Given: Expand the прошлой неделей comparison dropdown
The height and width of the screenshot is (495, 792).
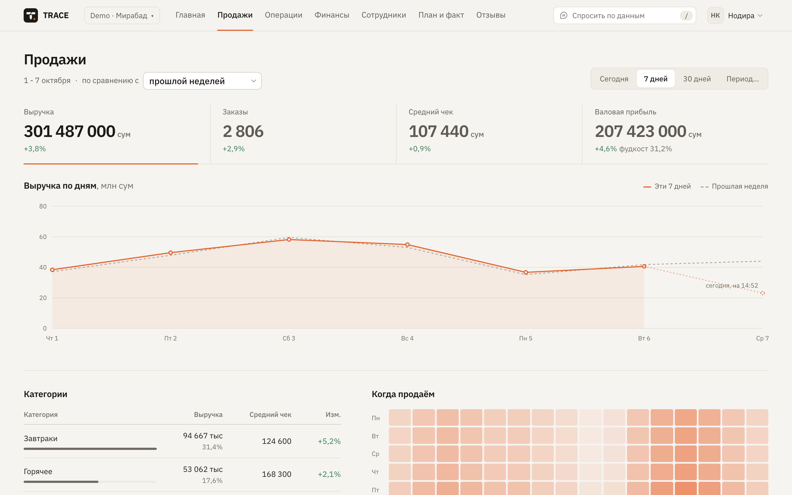Looking at the screenshot, I should (x=202, y=81).
